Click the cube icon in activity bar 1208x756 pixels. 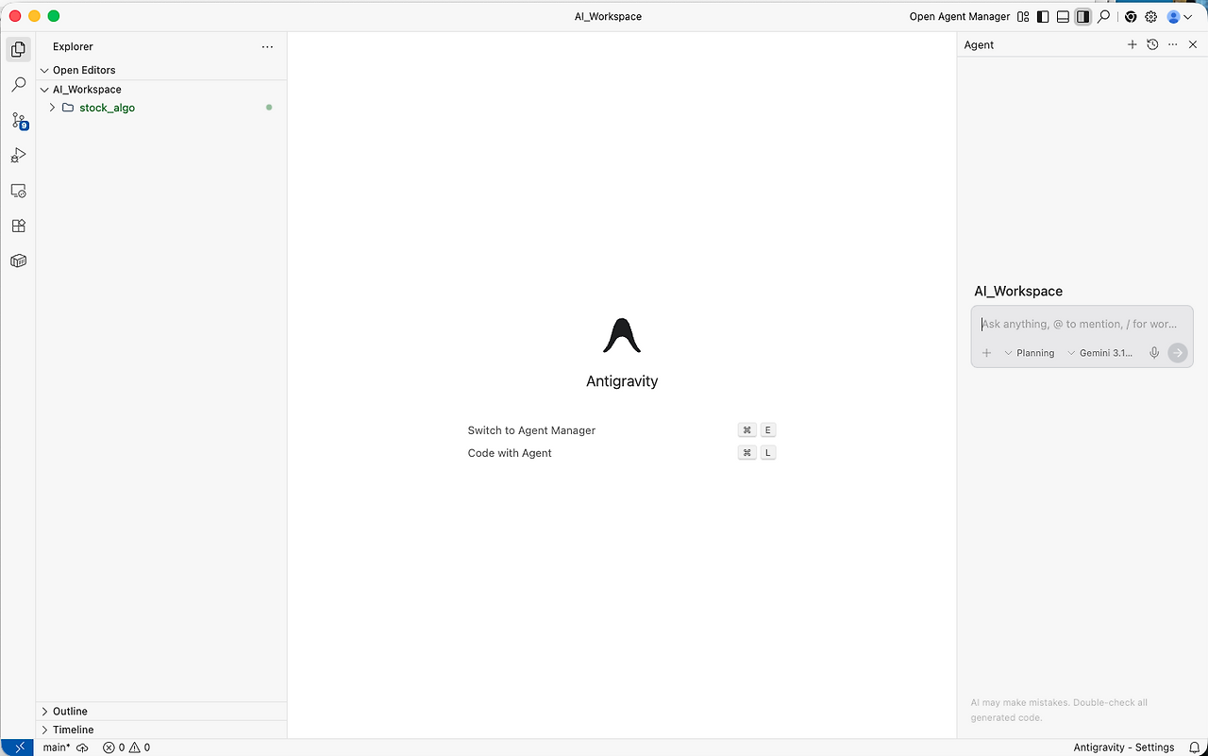tap(18, 260)
